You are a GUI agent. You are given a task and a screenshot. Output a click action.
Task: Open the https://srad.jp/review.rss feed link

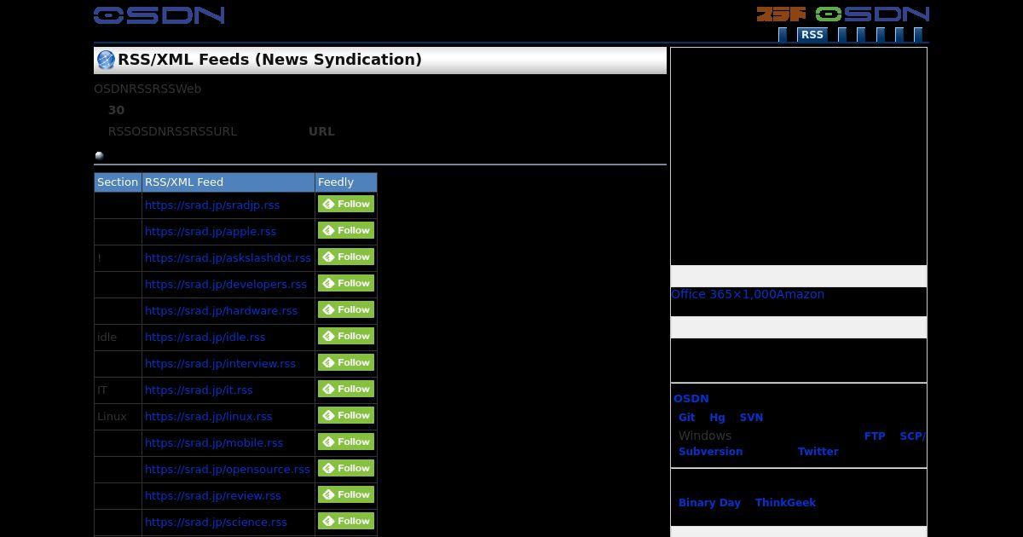click(x=212, y=495)
